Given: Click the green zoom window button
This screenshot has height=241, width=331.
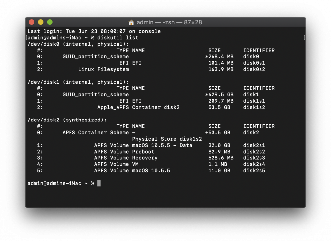Looking at the screenshot, I should (x=50, y=22).
